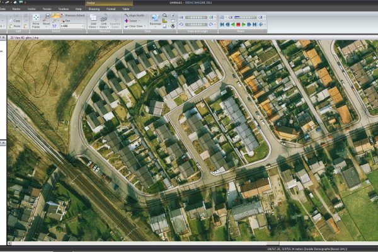Select the 2D View #2 gbkn_l.shp tab
Image resolution: width=378 pixels, height=252 pixels.
click(x=24, y=38)
